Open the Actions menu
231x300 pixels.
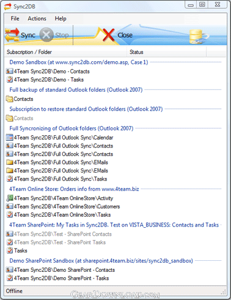pos(37,18)
